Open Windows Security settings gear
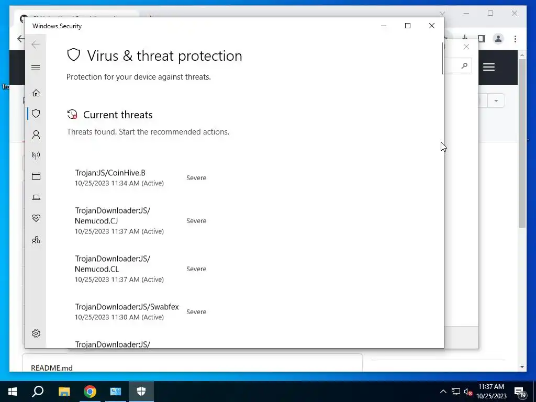 36,333
